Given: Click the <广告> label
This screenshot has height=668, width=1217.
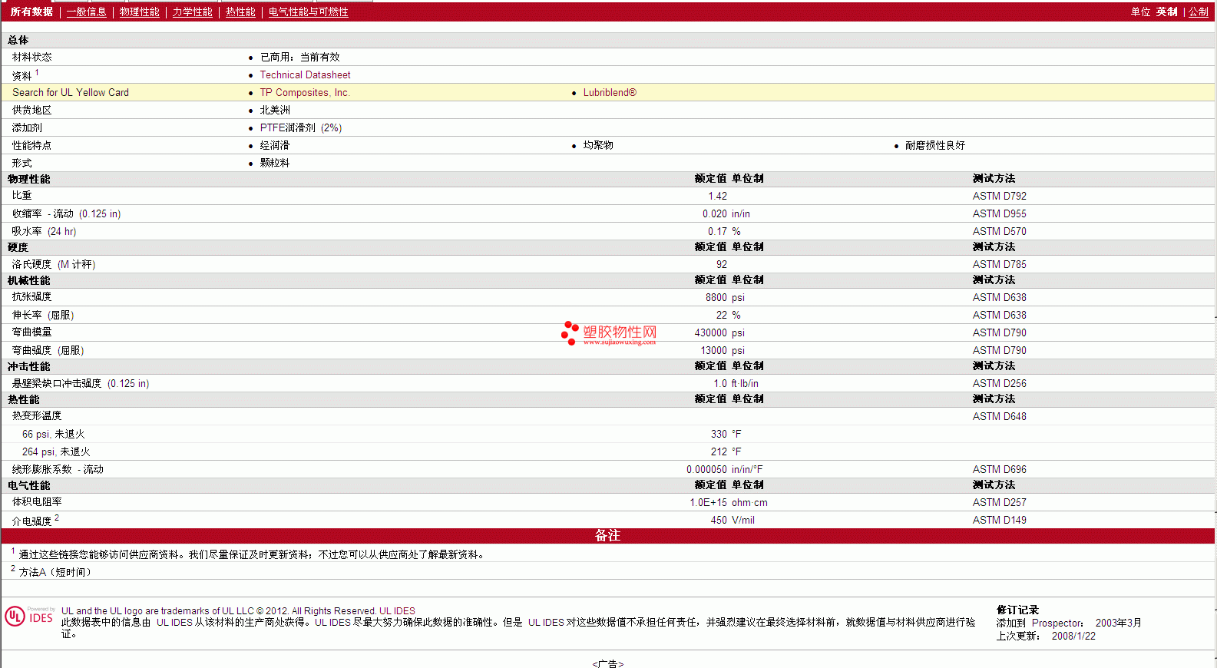Looking at the screenshot, I should click(x=608, y=663).
